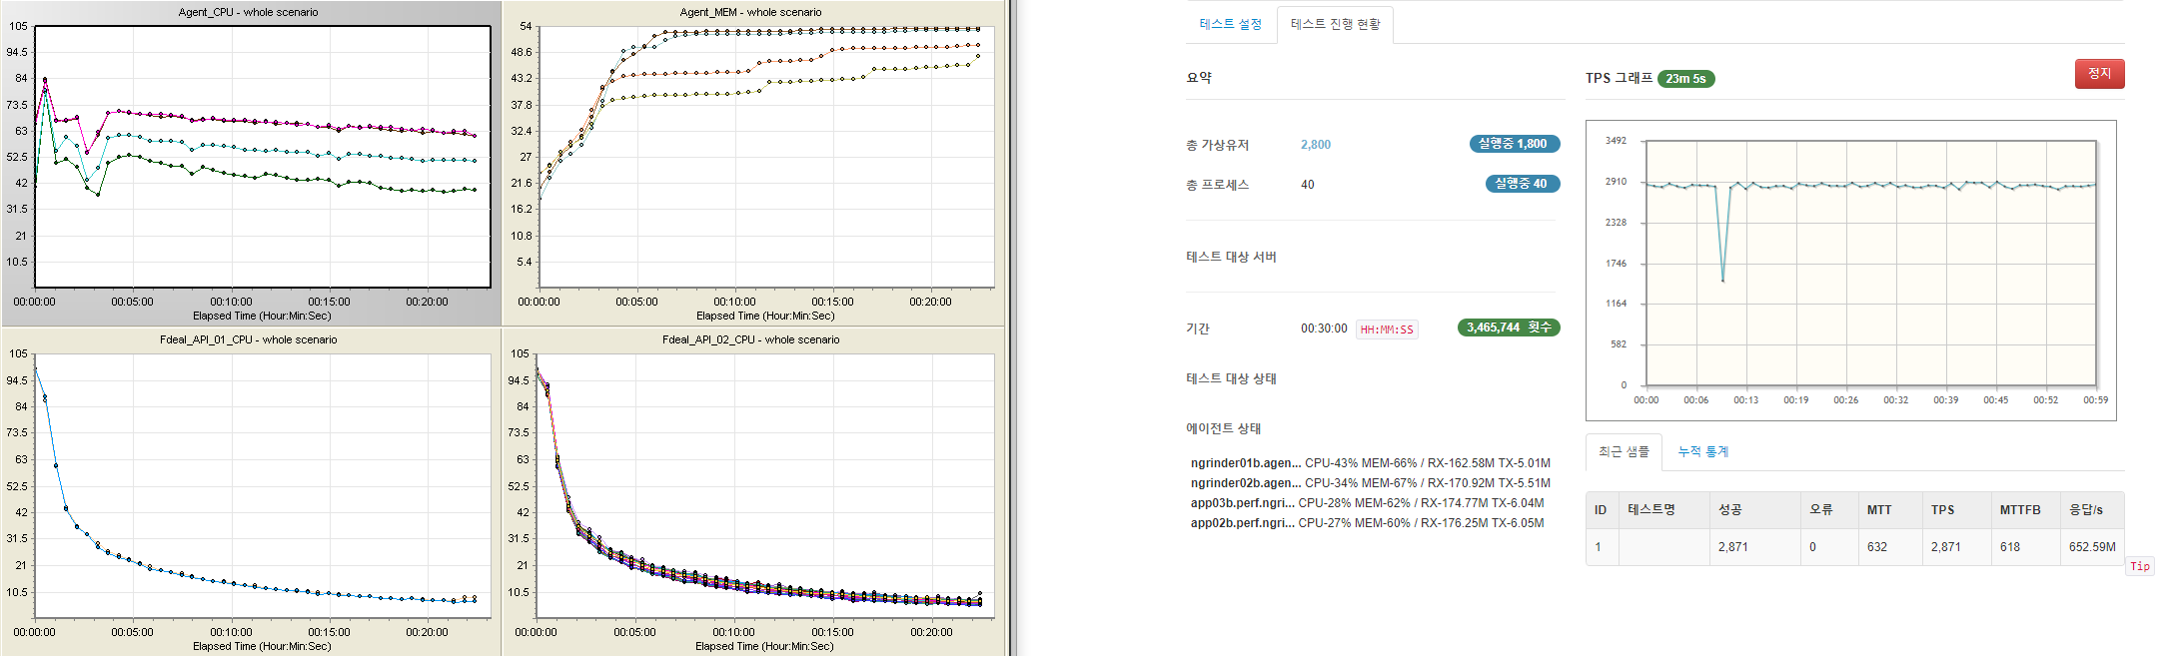This screenshot has width=2183, height=656.
Task: Select the 최근 샘플 tab
Action: click(x=1624, y=451)
